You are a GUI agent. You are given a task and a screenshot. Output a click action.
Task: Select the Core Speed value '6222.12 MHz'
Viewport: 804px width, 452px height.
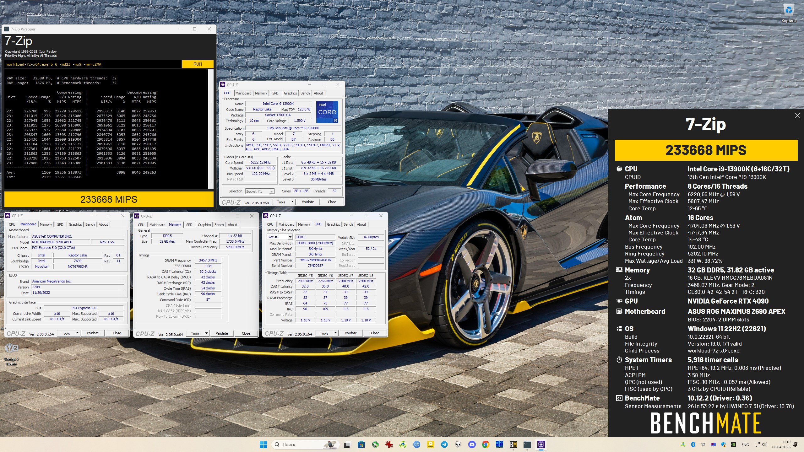click(260, 163)
